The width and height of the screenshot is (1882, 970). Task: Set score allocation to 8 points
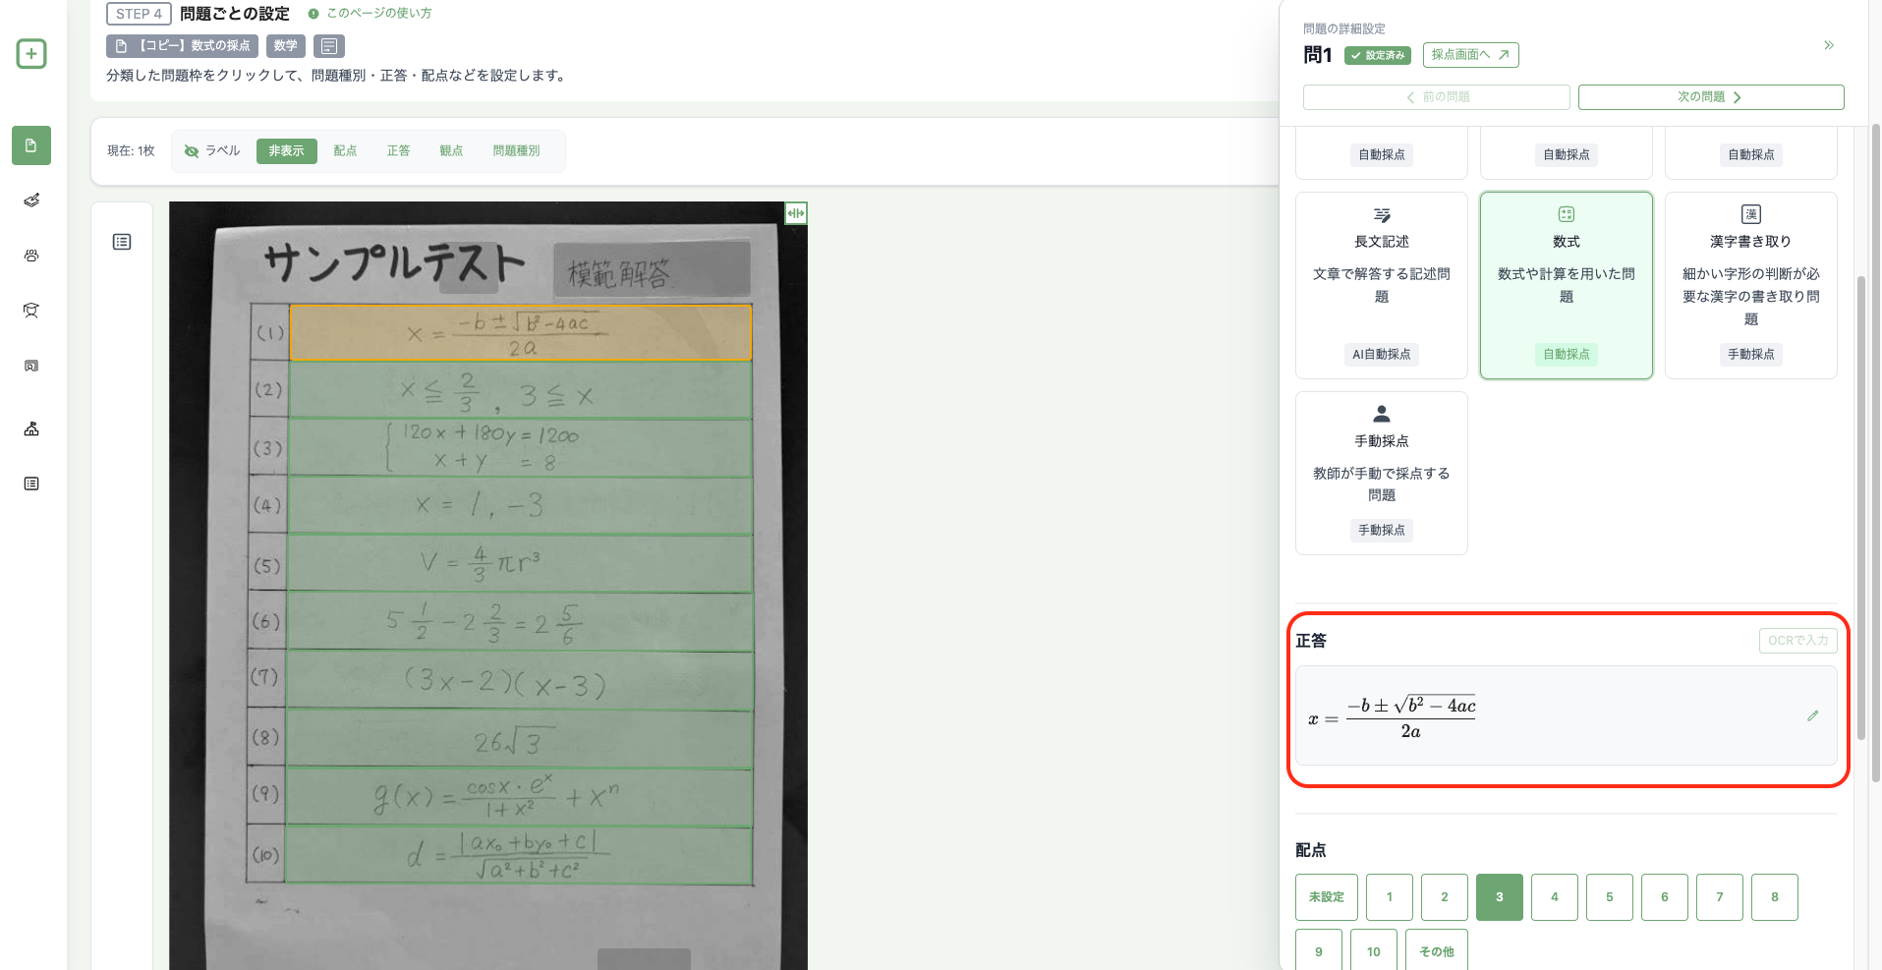[1775, 897]
